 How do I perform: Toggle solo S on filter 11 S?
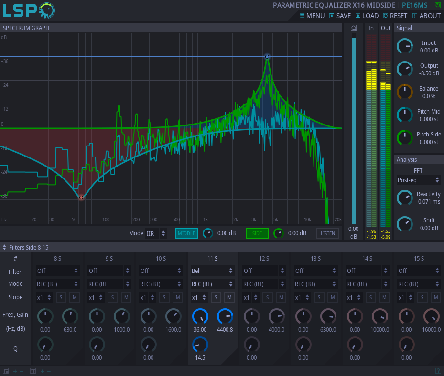click(216, 297)
